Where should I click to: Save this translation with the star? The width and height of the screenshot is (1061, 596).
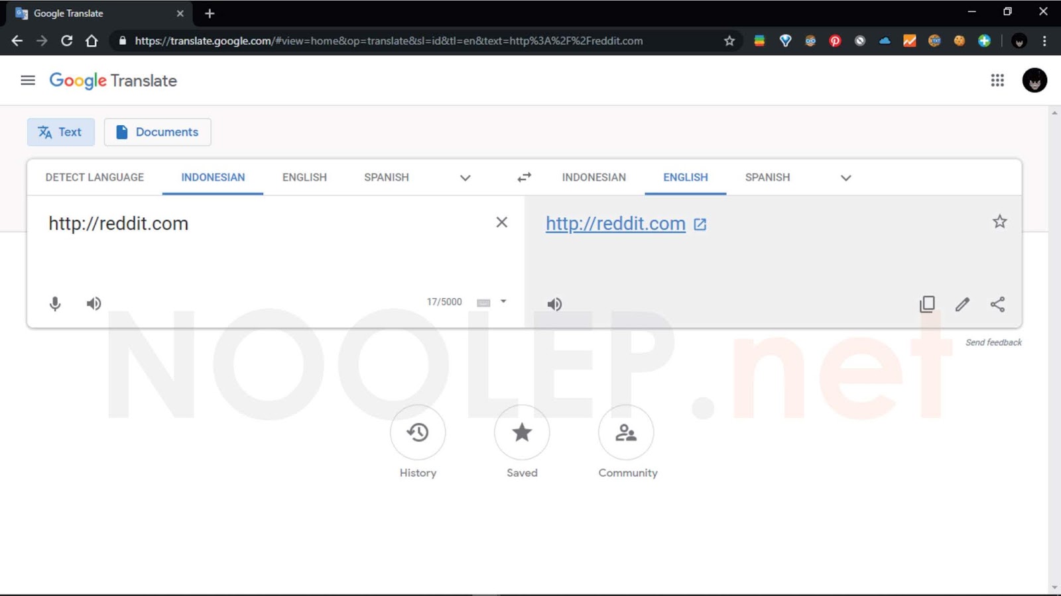click(x=1000, y=222)
